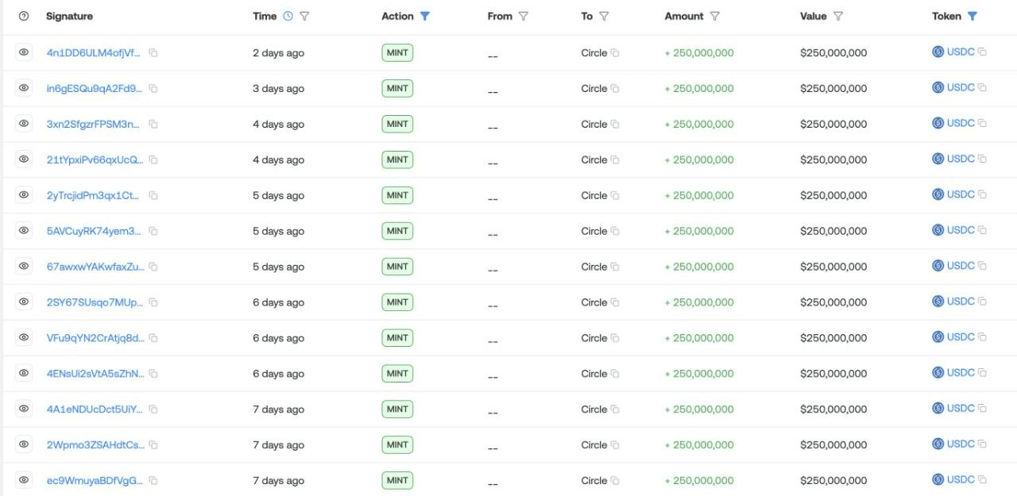Copy USDC token address in first row

pos(983,52)
